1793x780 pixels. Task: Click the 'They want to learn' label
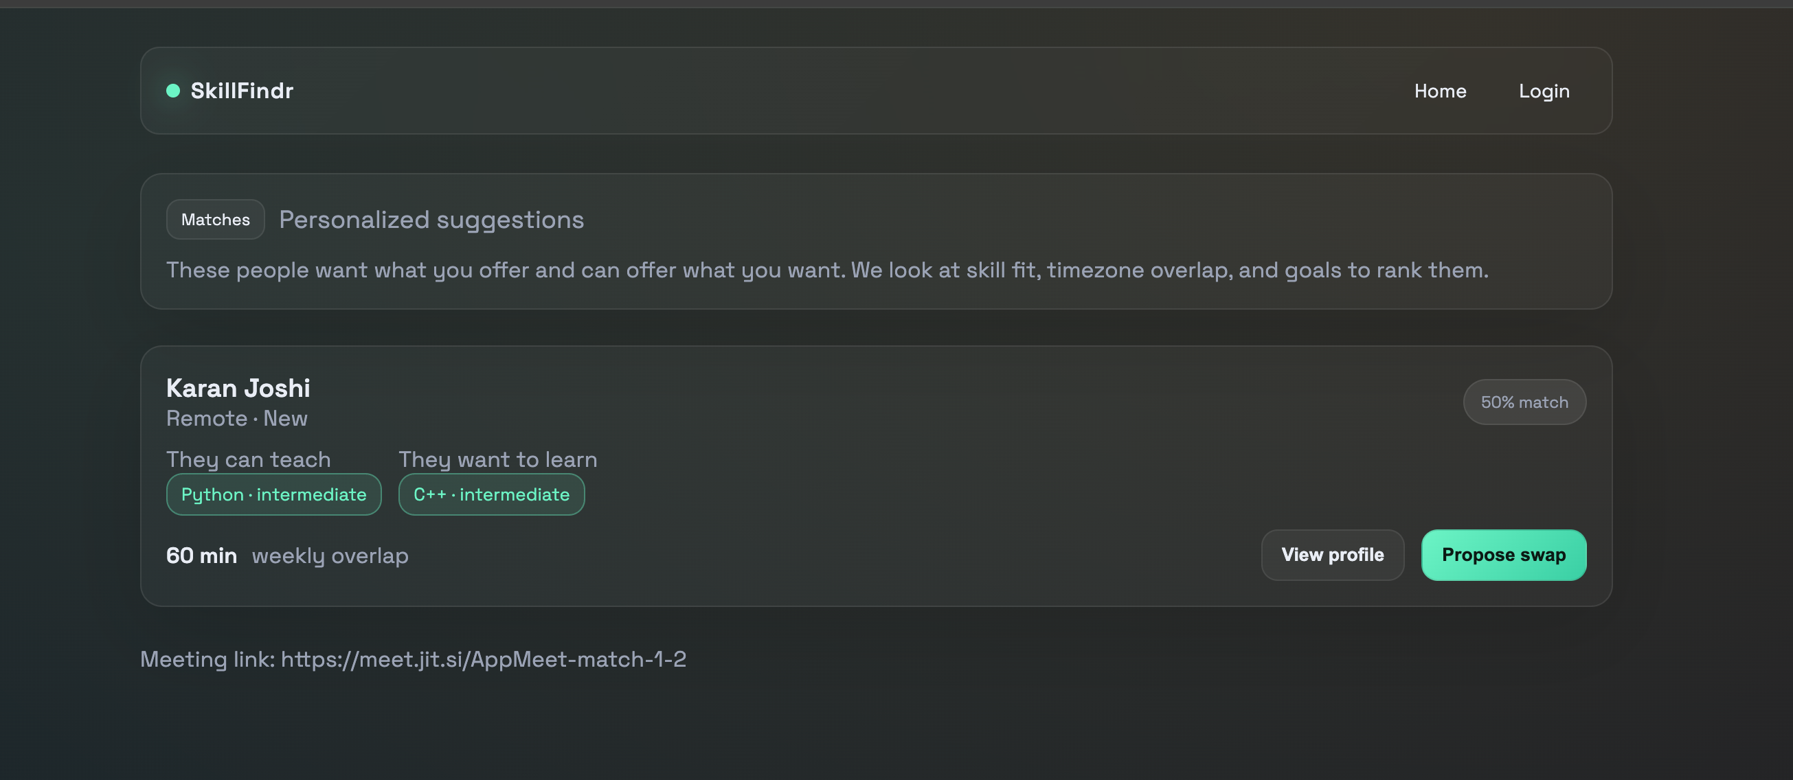tap(497, 459)
